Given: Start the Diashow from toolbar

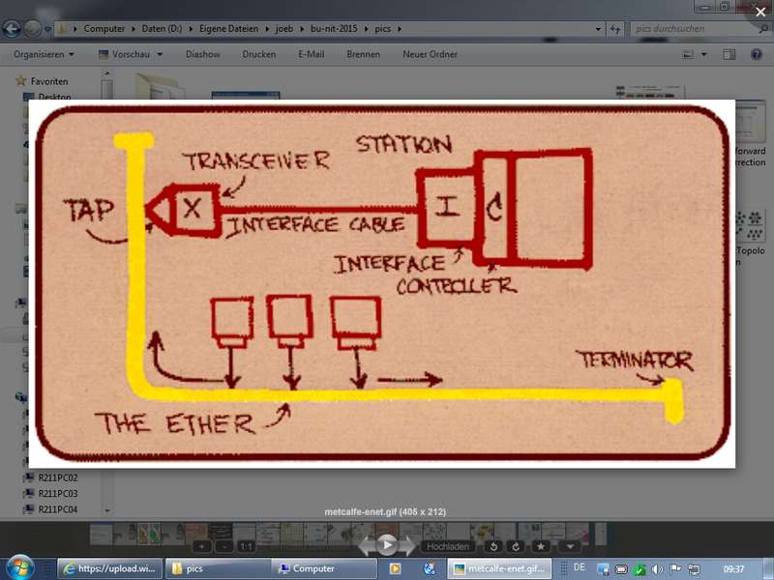Looking at the screenshot, I should tap(203, 54).
